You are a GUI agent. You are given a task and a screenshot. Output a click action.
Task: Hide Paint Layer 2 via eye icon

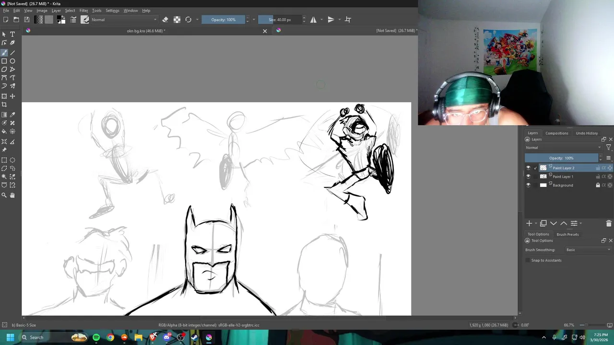tap(528, 168)
